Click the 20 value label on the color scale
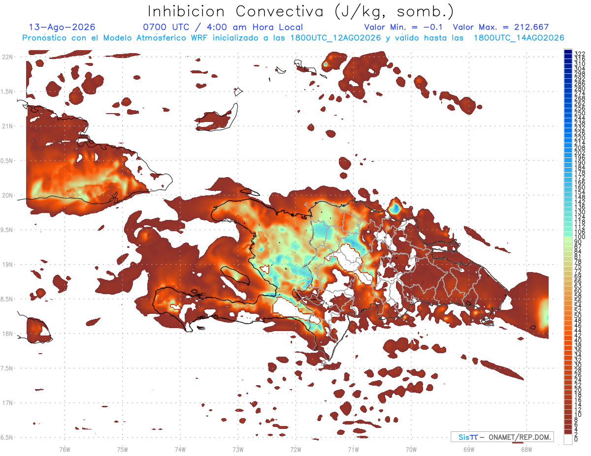The image size is (591, 456). (578, 390)
